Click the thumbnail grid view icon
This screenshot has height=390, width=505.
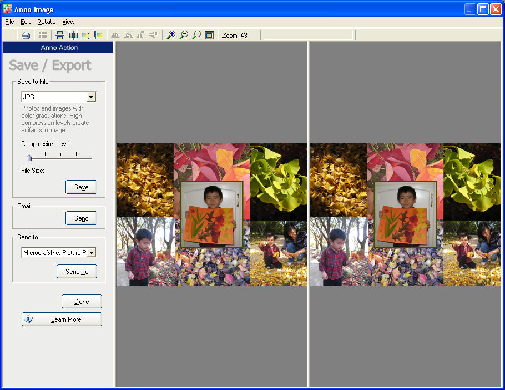tap(43, 35)
